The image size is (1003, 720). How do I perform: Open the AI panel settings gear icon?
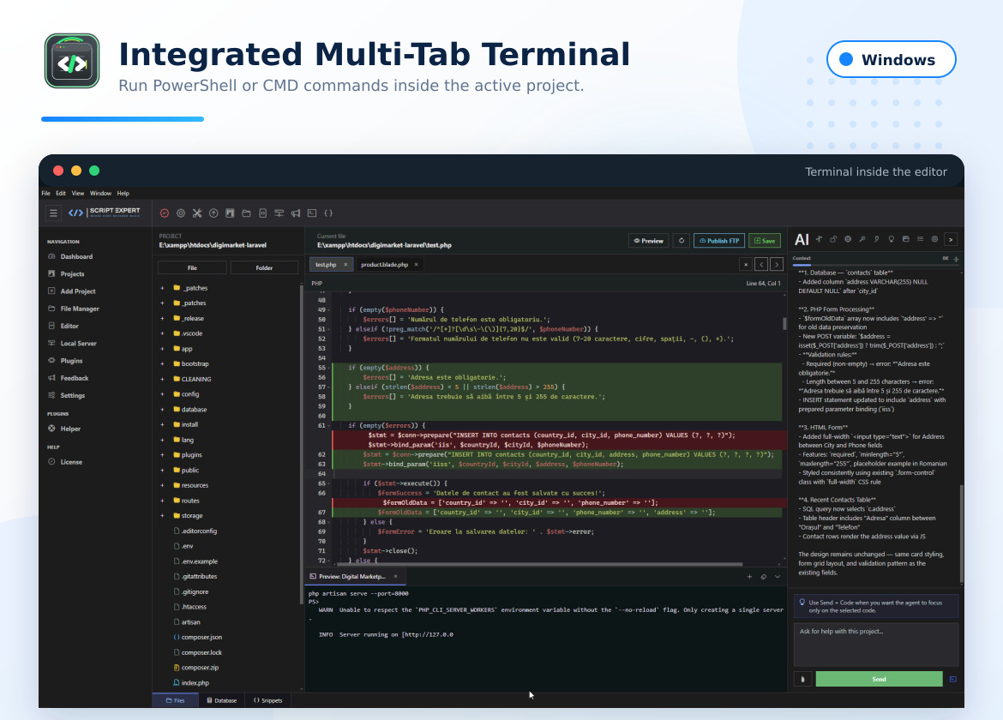934,239
